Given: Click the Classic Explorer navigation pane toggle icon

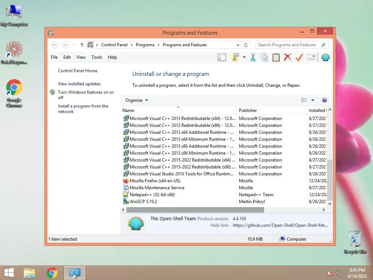Looking at the screenshot, I should coord(221,57).
